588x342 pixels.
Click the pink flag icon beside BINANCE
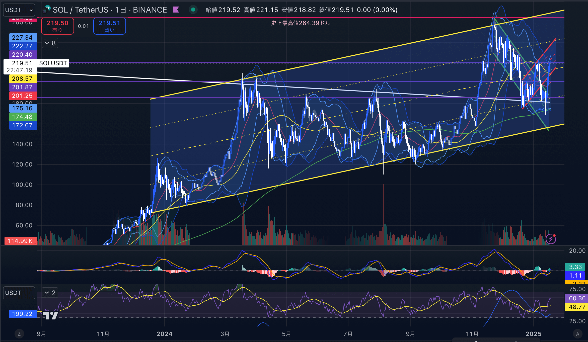coord(176,10)
